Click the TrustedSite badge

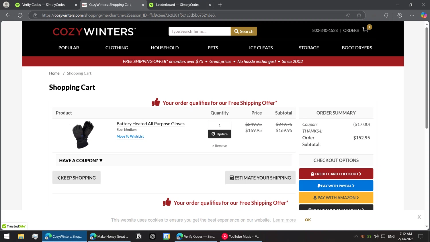(14, 226)
